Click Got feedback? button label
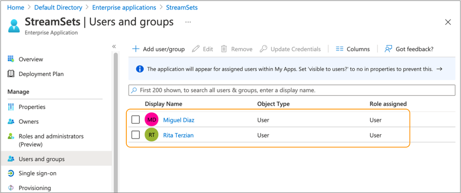 [415, 49]
